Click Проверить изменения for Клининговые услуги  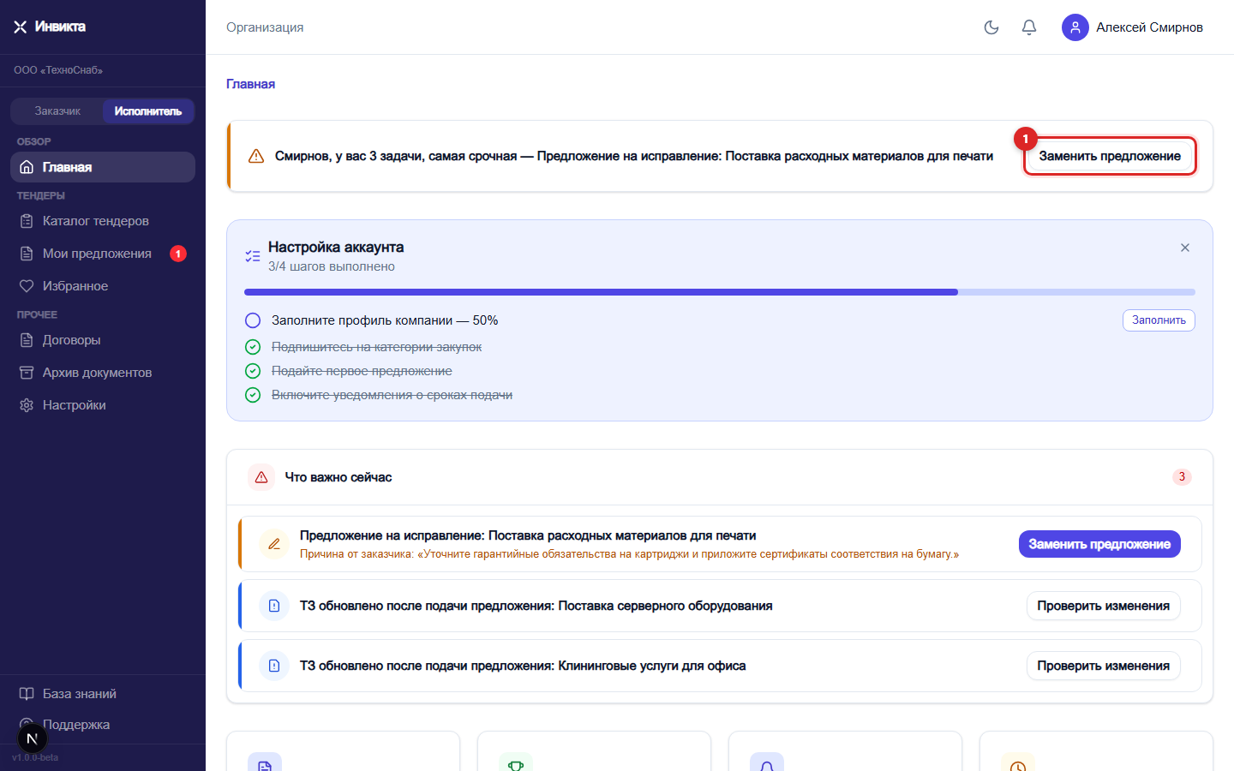point(1103,666)
